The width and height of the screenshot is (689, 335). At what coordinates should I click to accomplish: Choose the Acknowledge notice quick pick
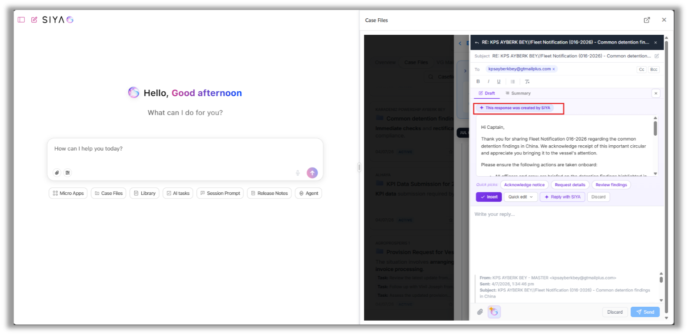click(x=524, y=185)
